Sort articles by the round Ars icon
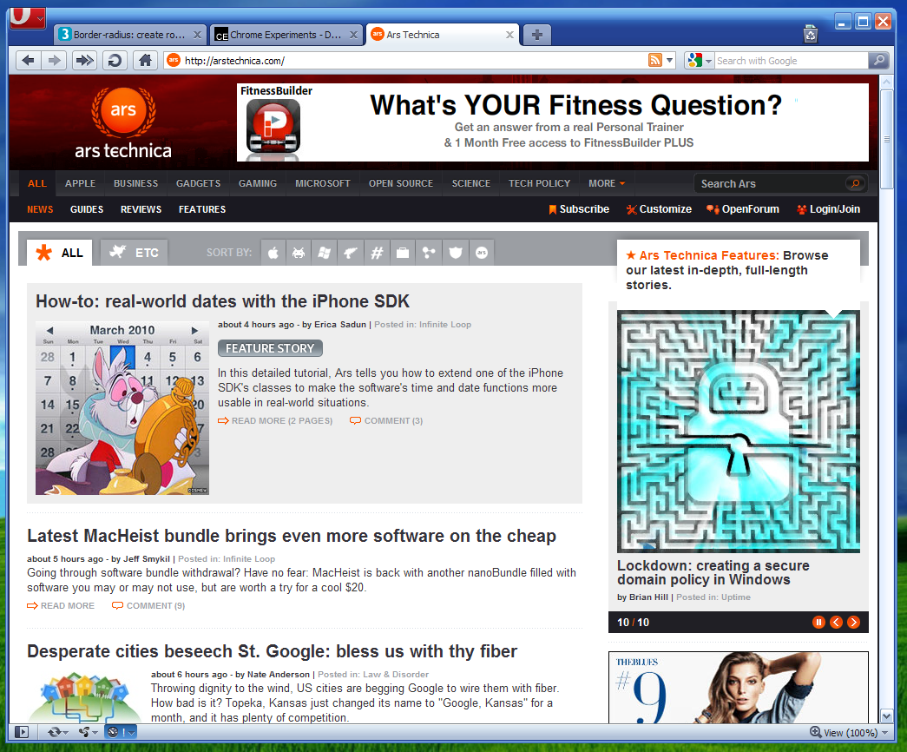Image resolution: width=907 pixels, height=752 pixels. pyautogui.click(x=481, y=253)
